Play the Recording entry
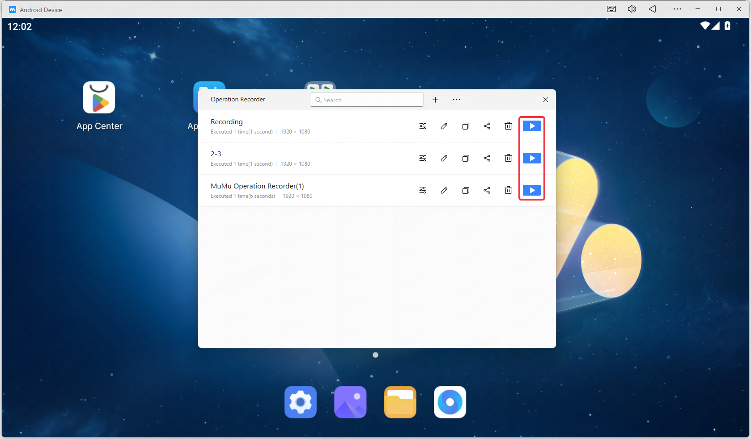The width and height of the screenshot is (751, 439). click(x=532, y=126)
